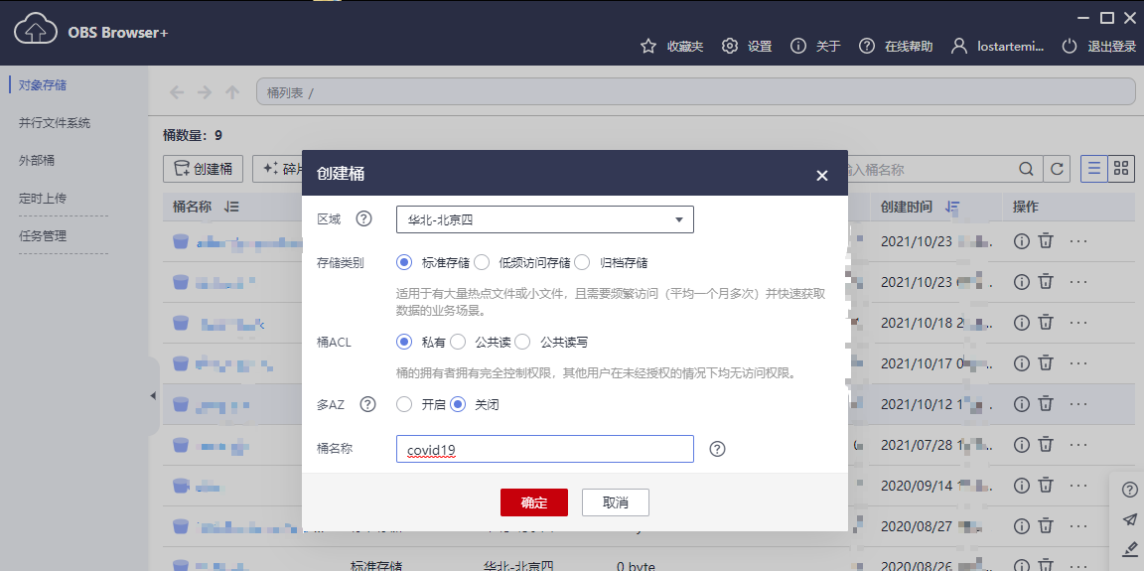Click the 退出登录 power icon
1144x571 pixels.
1070,46
